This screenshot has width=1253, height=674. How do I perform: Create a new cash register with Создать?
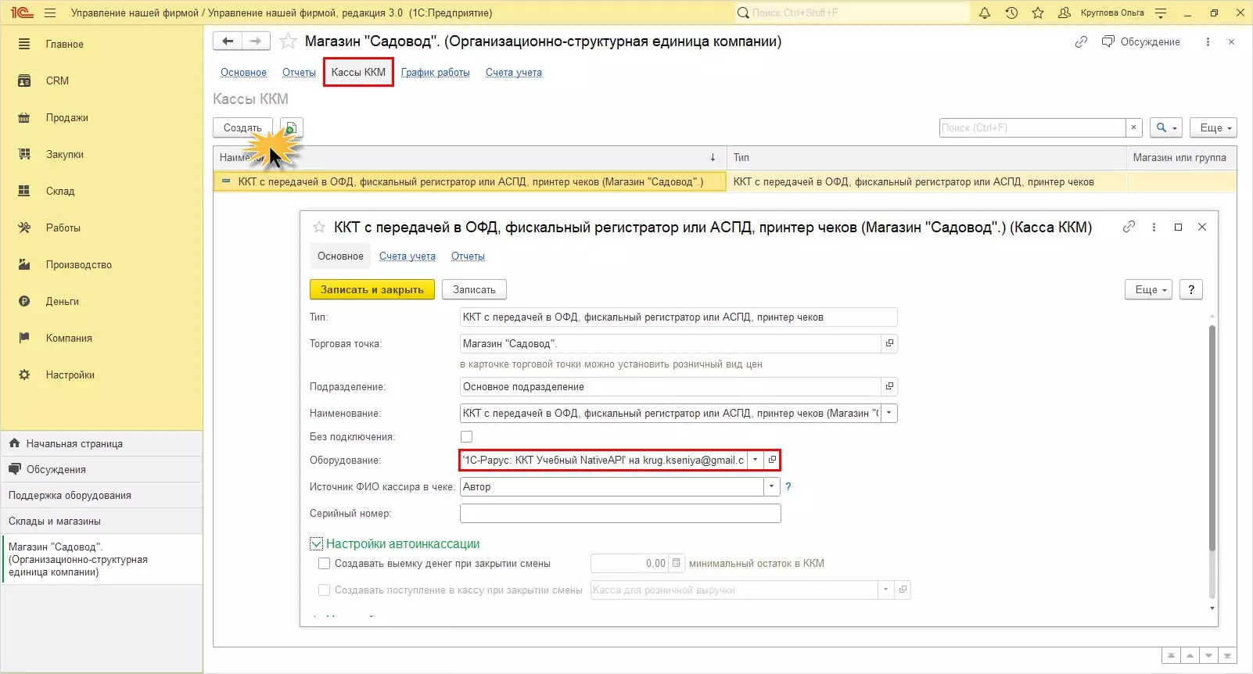(x=242, y=128)
